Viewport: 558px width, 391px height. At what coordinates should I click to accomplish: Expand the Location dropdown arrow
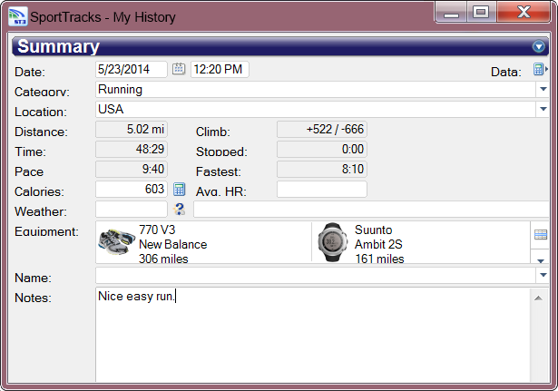click(x=543, y=109)
